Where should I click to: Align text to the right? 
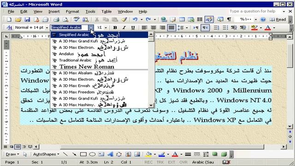(x=162, y=28)
